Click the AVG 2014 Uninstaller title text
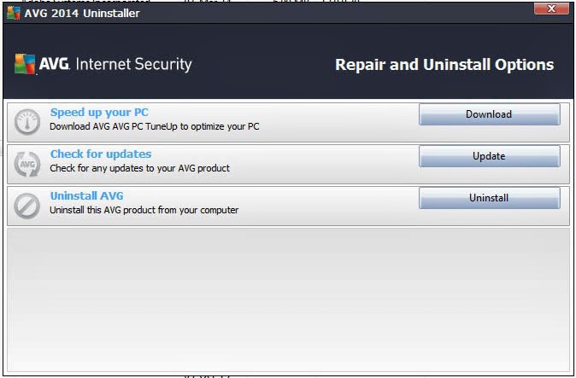The height and width of the screenshot is (378, 576). point(82,13)
